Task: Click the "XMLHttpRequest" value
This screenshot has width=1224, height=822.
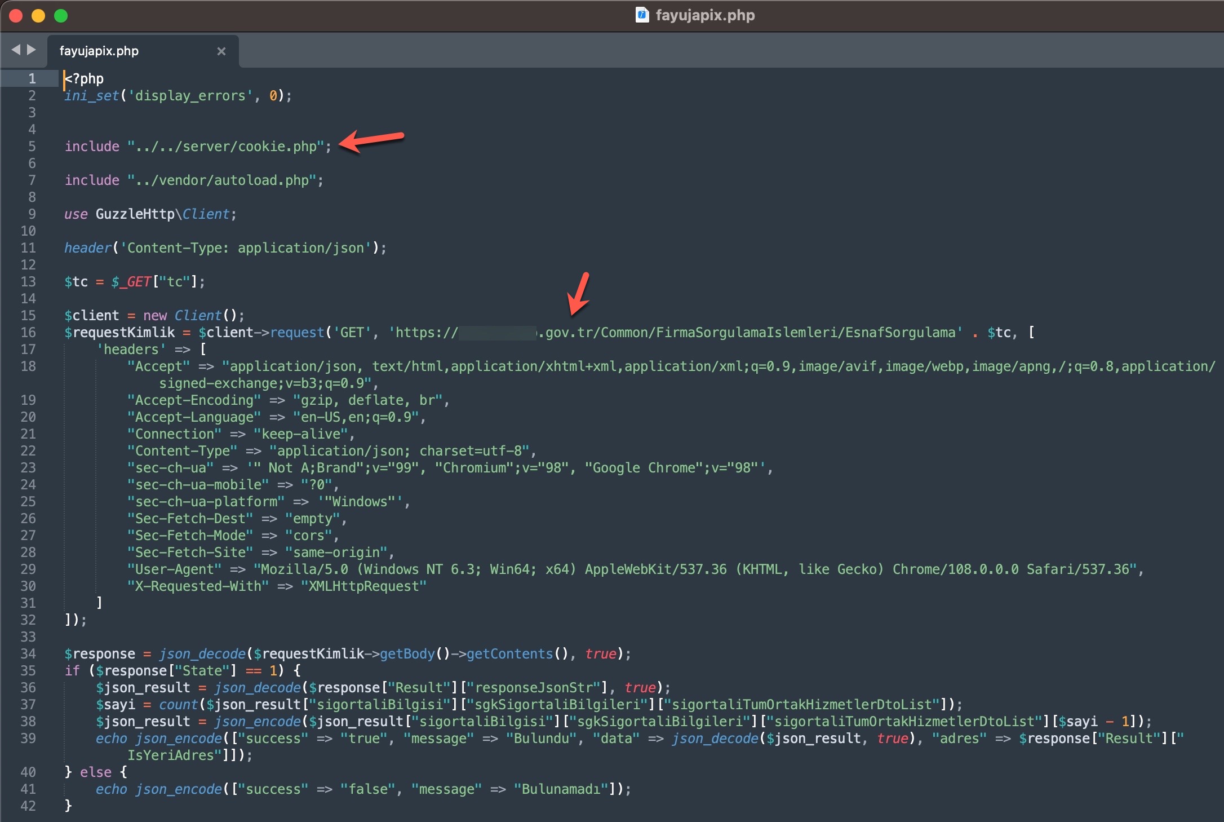Action: click(x=364, y=586)
